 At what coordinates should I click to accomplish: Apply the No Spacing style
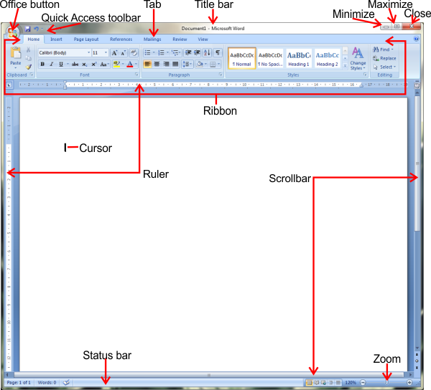point(271,58)
